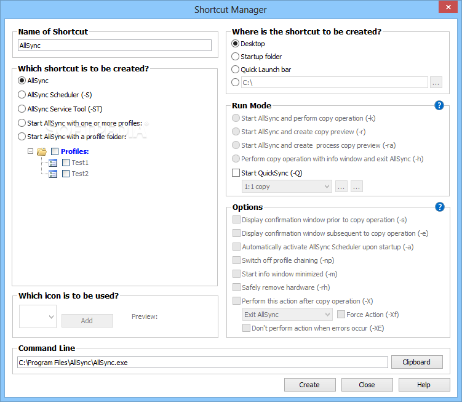Toggle Switch off profile chaining (-np)
The width and height of the screenshot is (462, 402).
[236, 260]
